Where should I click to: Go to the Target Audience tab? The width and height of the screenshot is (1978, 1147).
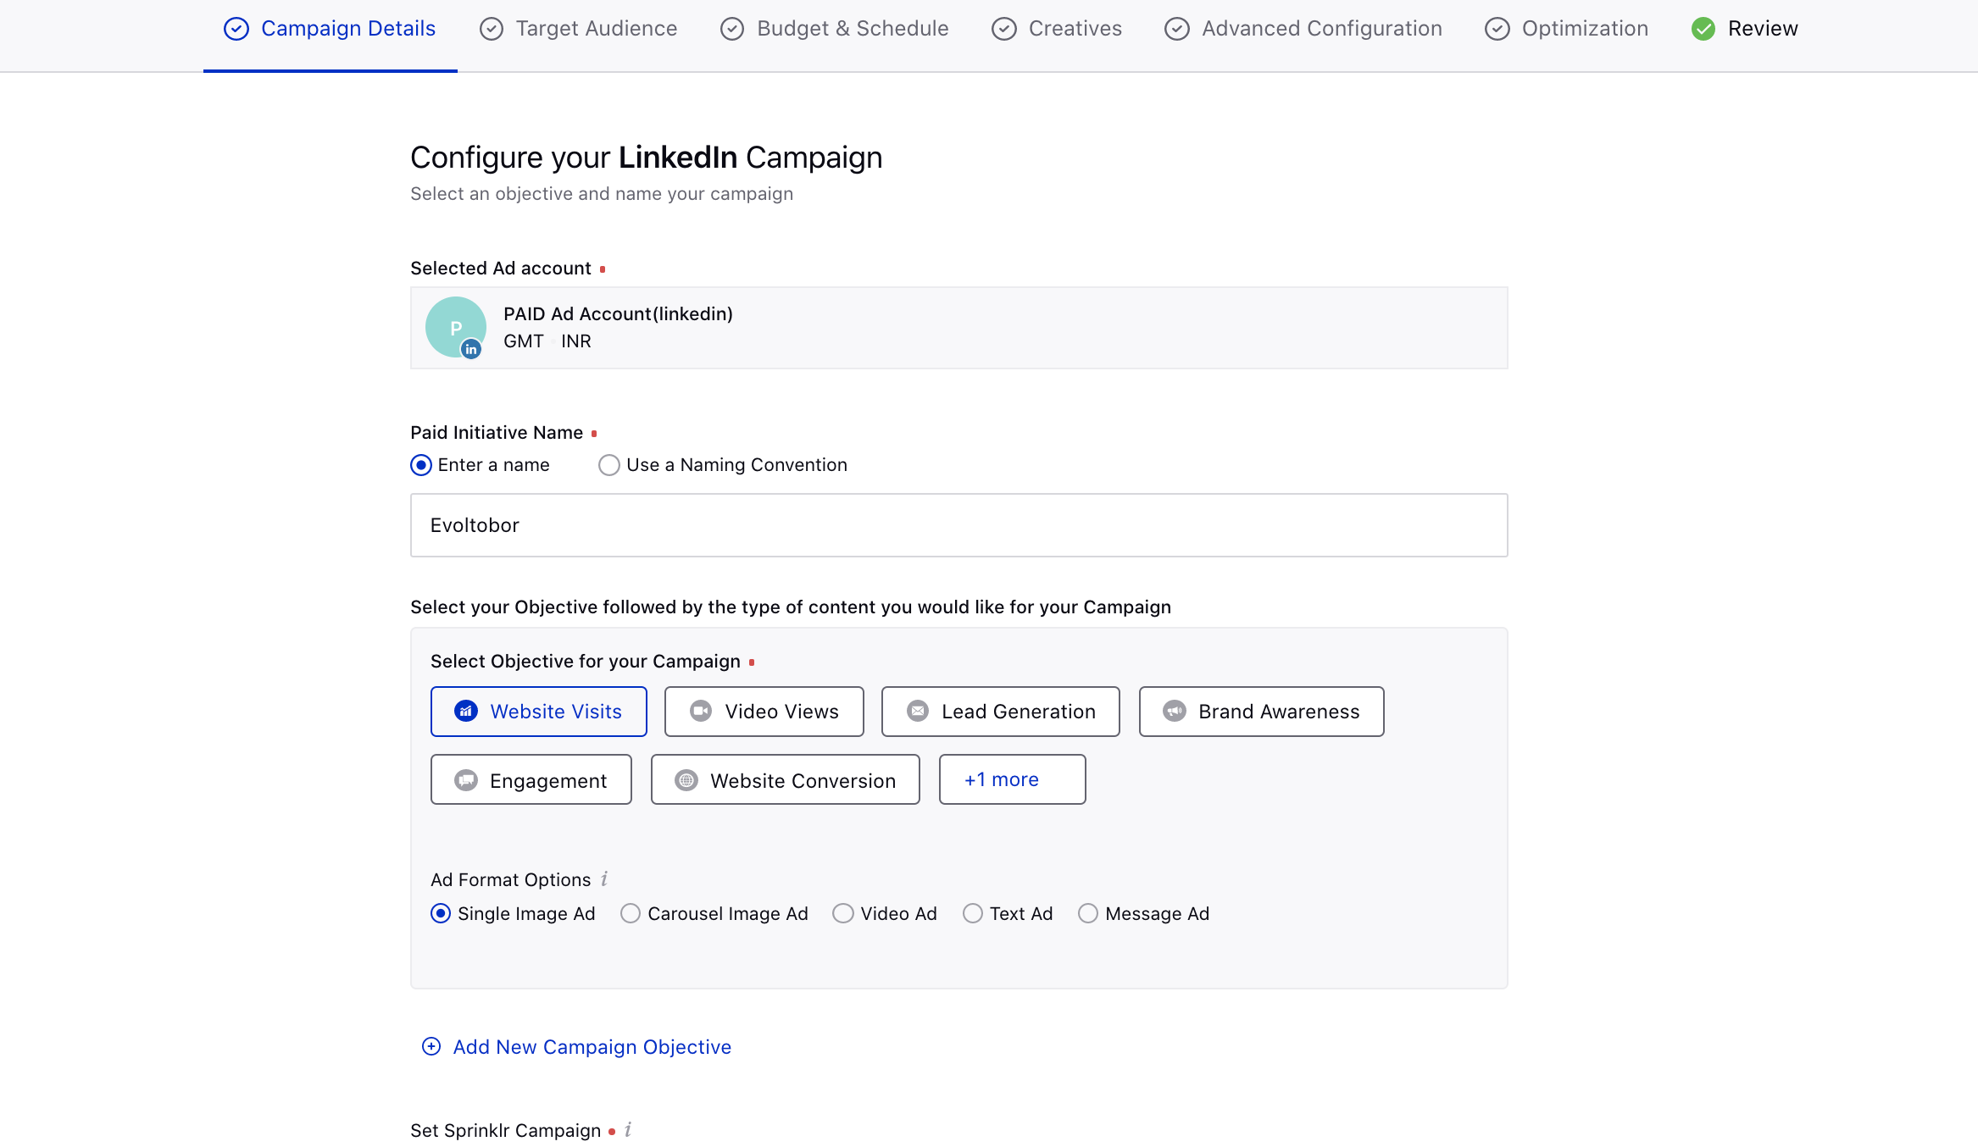[x=578, y=29]
